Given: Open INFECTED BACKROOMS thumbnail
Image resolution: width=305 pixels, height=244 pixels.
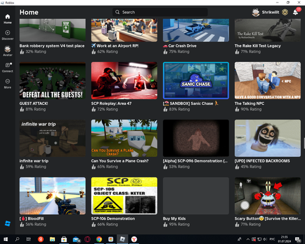Looking at the screenshot, I should [268, 138].
